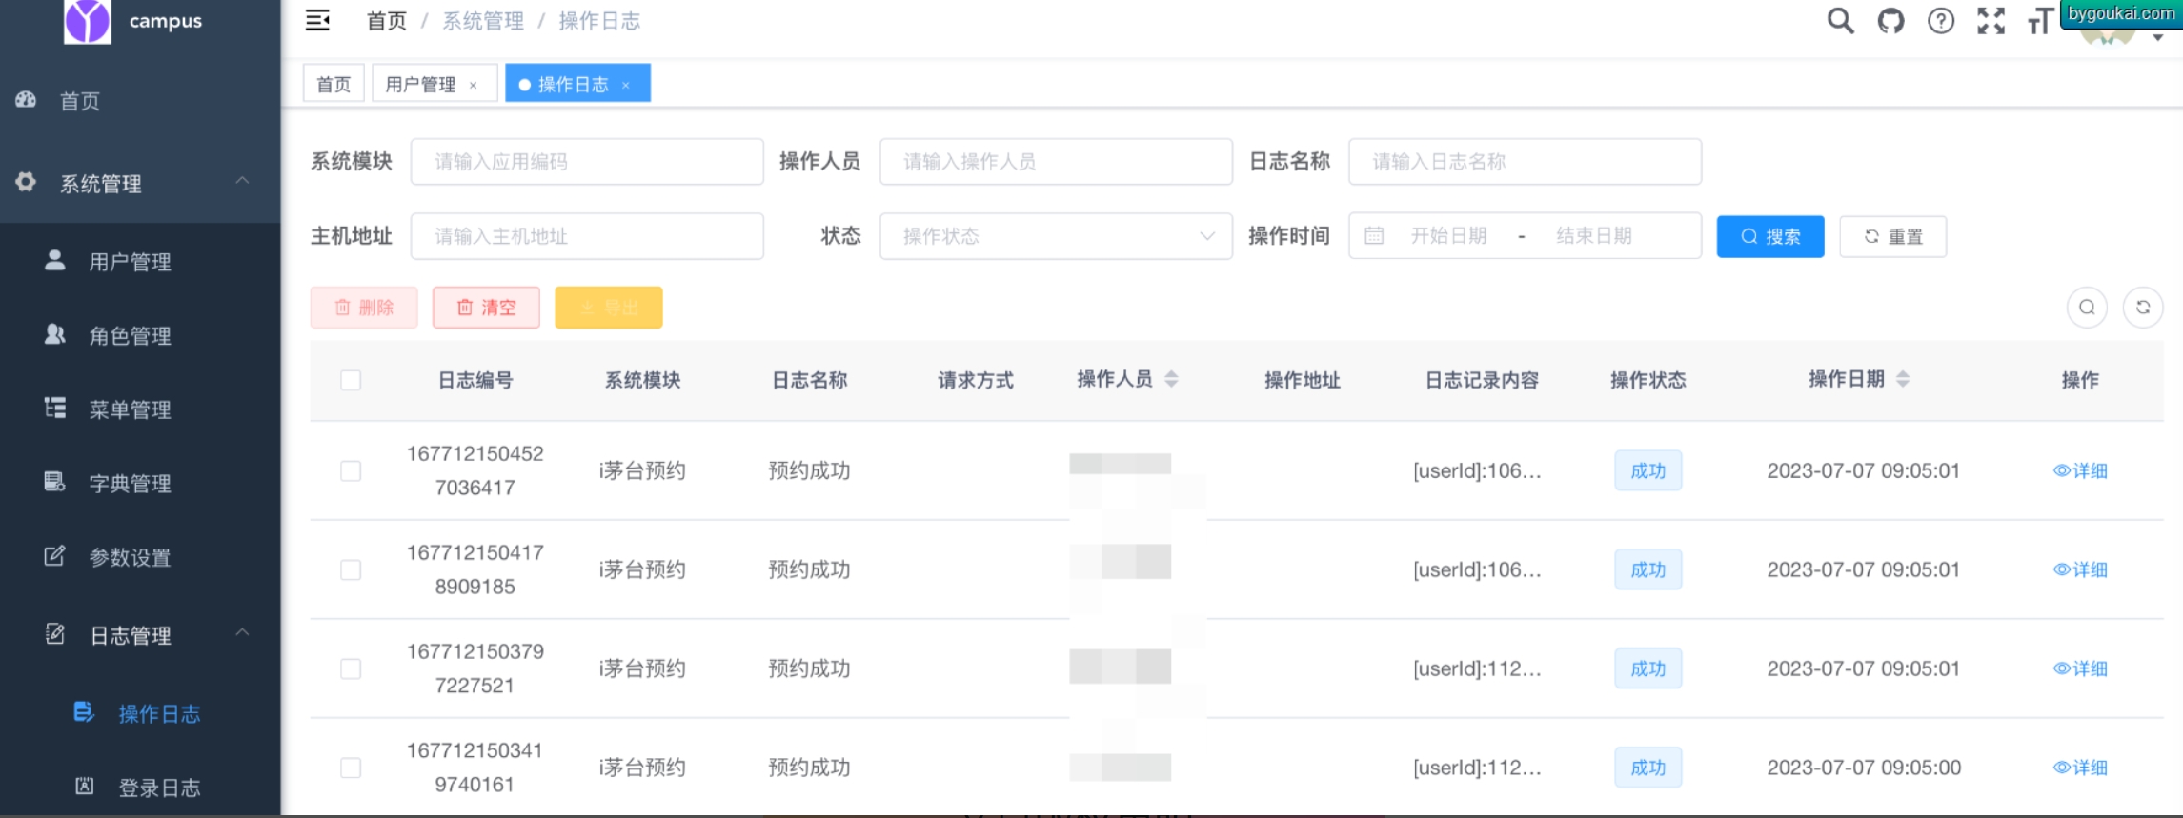Viewport: 2183px width, 818px height.
Task: Close the 操作日志 tab
Action: [x=625, y=85]
